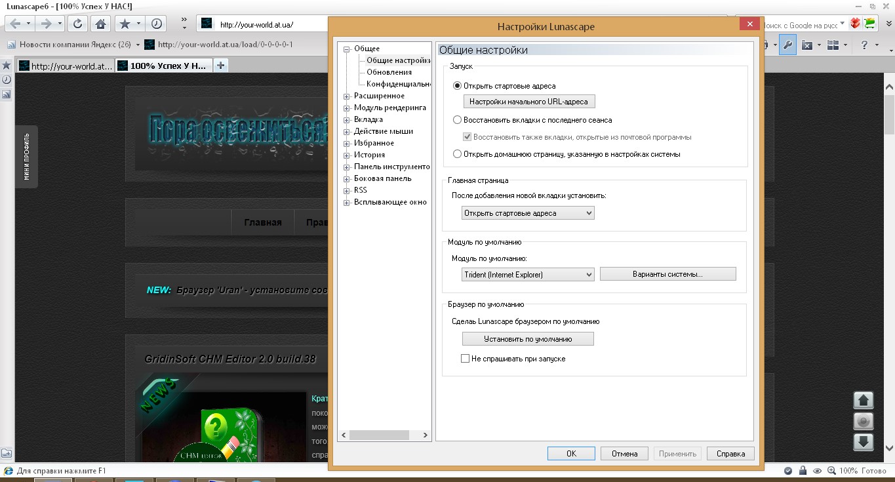Screen dimensions: 895x482
Task: Click the checkmark icon in status bar
Action: [x=787, y=471]
